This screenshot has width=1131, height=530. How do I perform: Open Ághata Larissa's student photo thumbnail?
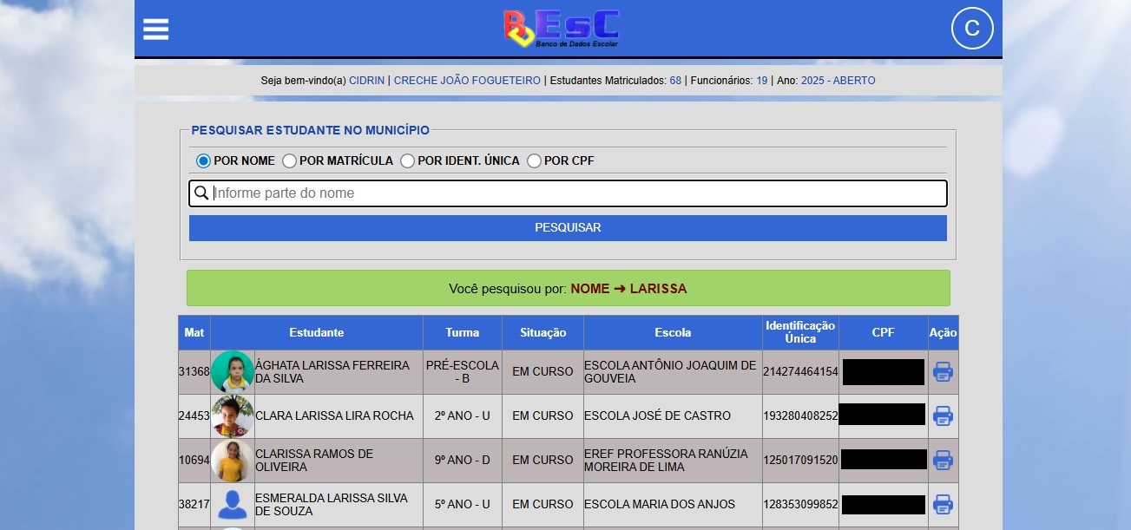(233, 372)
